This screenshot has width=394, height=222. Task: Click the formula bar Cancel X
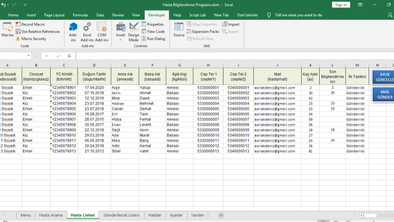click(47, 56)
